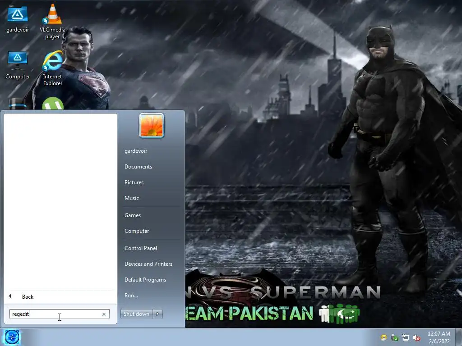Click the user account flower picture

[x=152, y=125]
